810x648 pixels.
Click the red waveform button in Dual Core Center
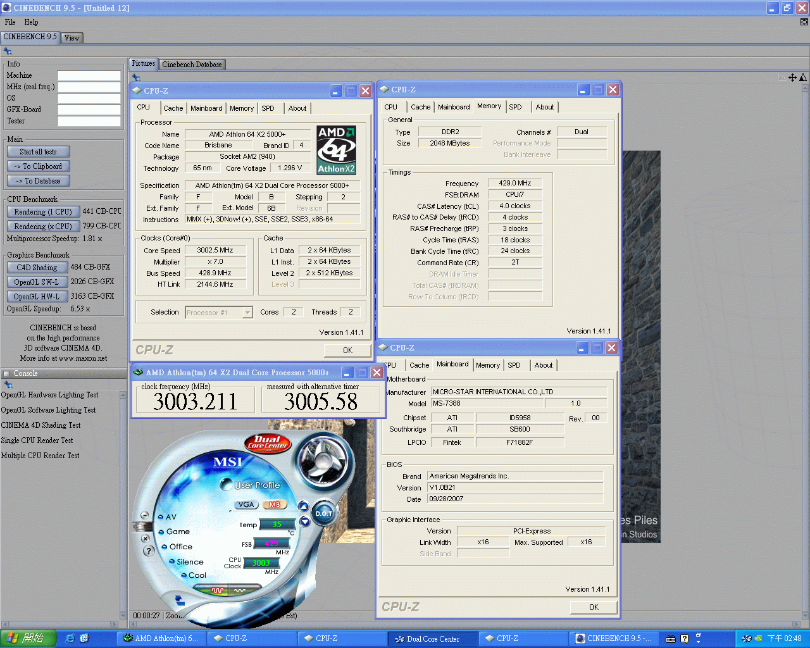(x=218, y=590)
